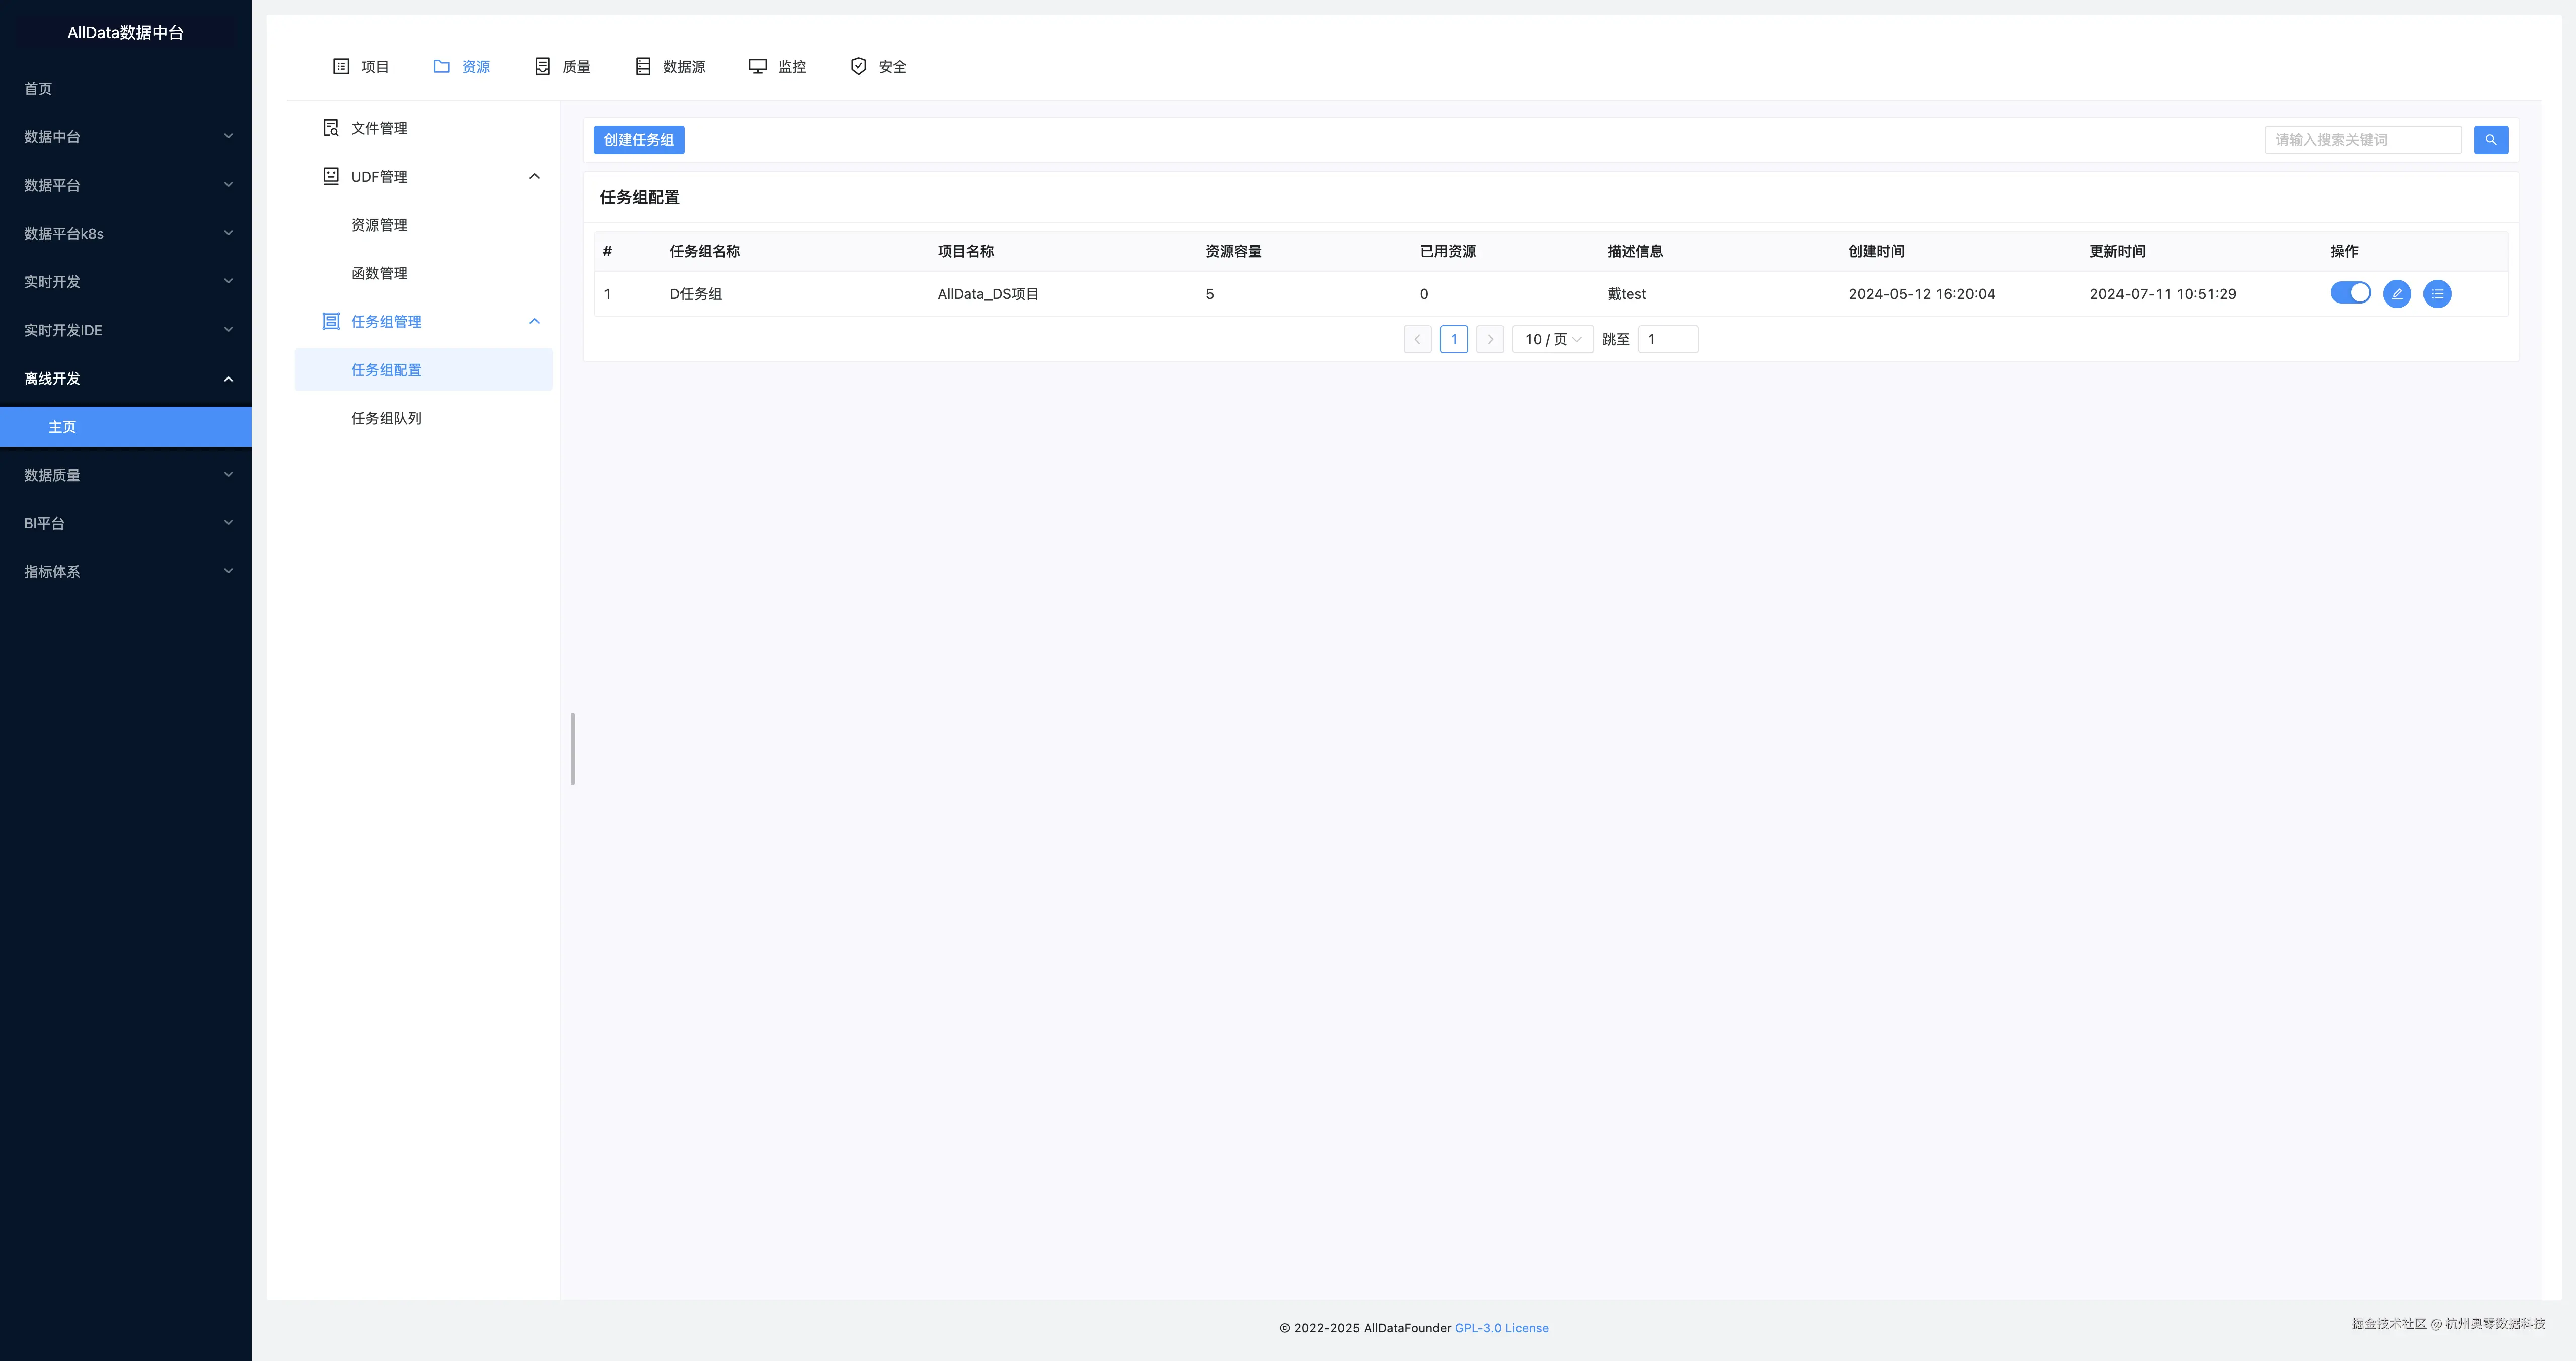Click the AllData_DS项目 cell
Image resolution: width=2576 pixels, height=1361 pixels.
988,294
